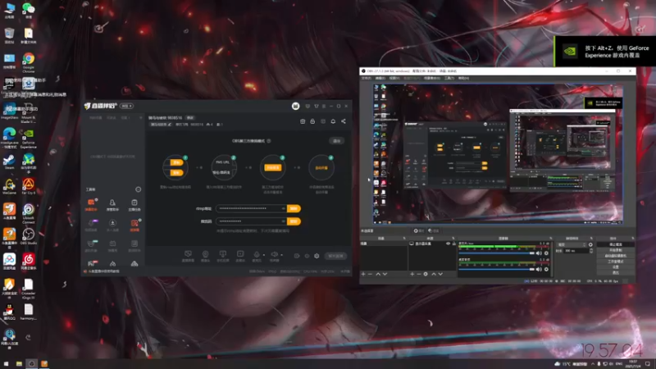Open OBS 帮助 menu
The image size is (656, 369).
click(x=463, y=78)
